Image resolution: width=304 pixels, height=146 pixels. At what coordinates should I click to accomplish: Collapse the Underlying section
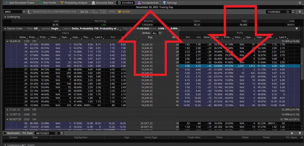[5, 17]
